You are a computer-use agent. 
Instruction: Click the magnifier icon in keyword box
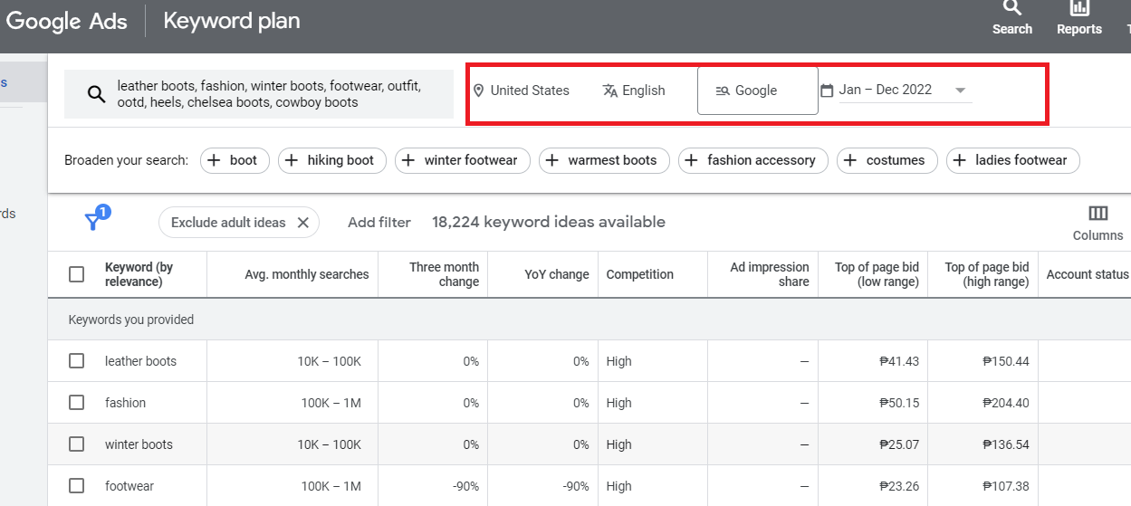[x=97, y=94]
